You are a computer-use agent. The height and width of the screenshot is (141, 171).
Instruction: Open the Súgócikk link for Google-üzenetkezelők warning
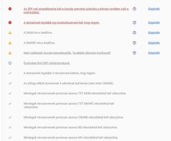tap(154, 53)
